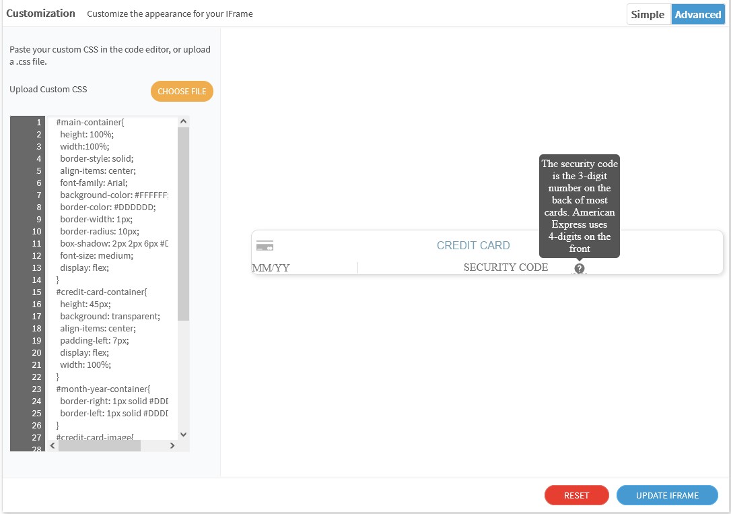Click the #main-container line in the CSS editor
This screenshot has width=731, height=514.
[x=90, y=123]
